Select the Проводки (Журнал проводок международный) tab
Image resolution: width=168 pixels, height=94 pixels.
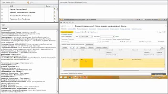tap(73, 45)
